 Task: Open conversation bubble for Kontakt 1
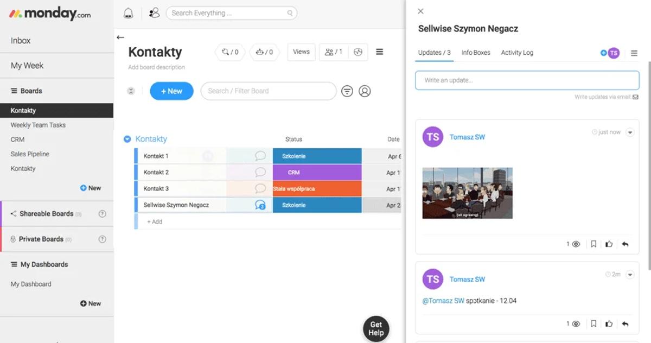[260, 156]
